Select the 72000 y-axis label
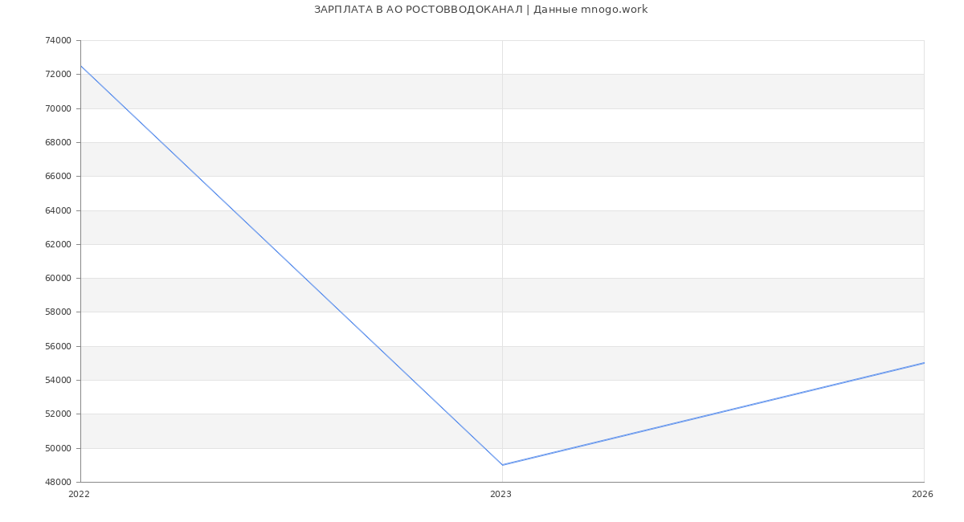This screenshot has width=964, height=522. 58,74
